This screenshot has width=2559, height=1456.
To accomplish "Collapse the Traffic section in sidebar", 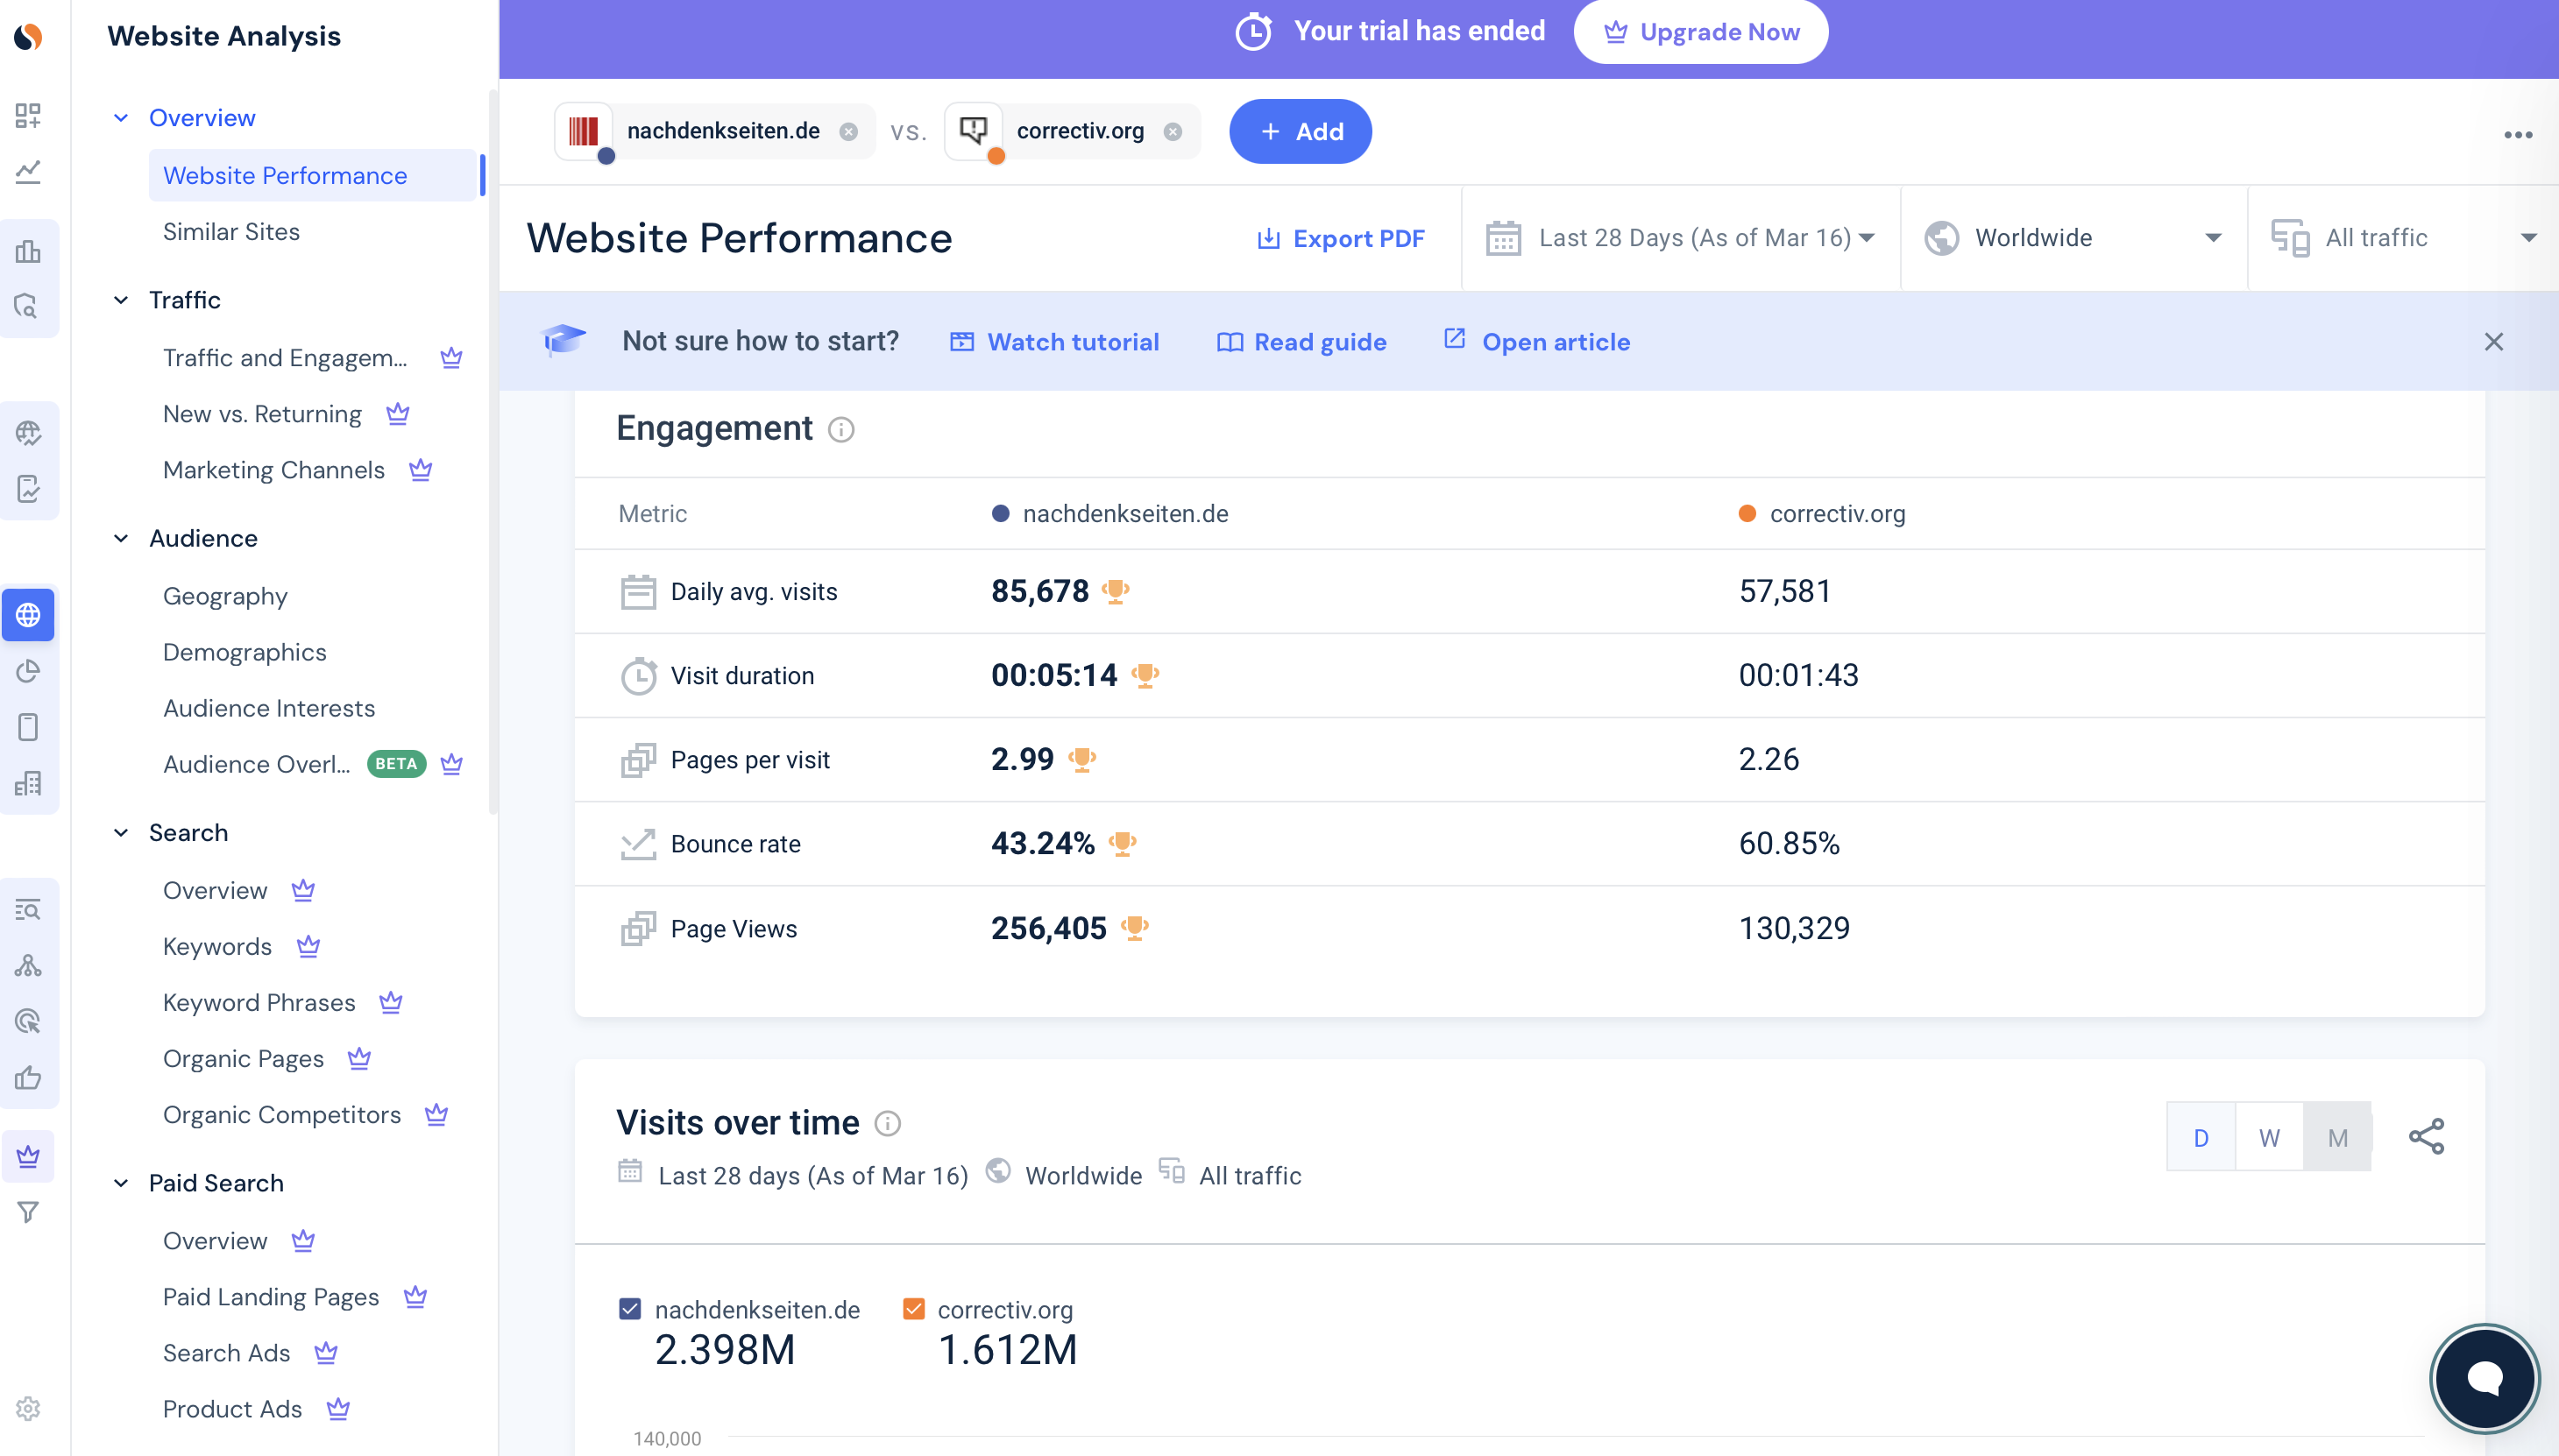I will pos(121,300).
